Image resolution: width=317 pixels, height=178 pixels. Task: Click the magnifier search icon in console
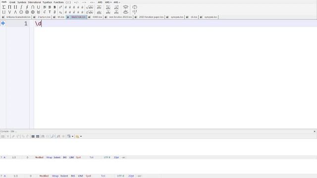[x=53, y=136]
